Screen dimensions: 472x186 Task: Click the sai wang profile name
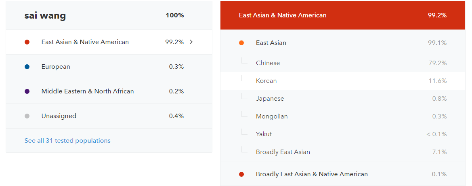point(45,16)
